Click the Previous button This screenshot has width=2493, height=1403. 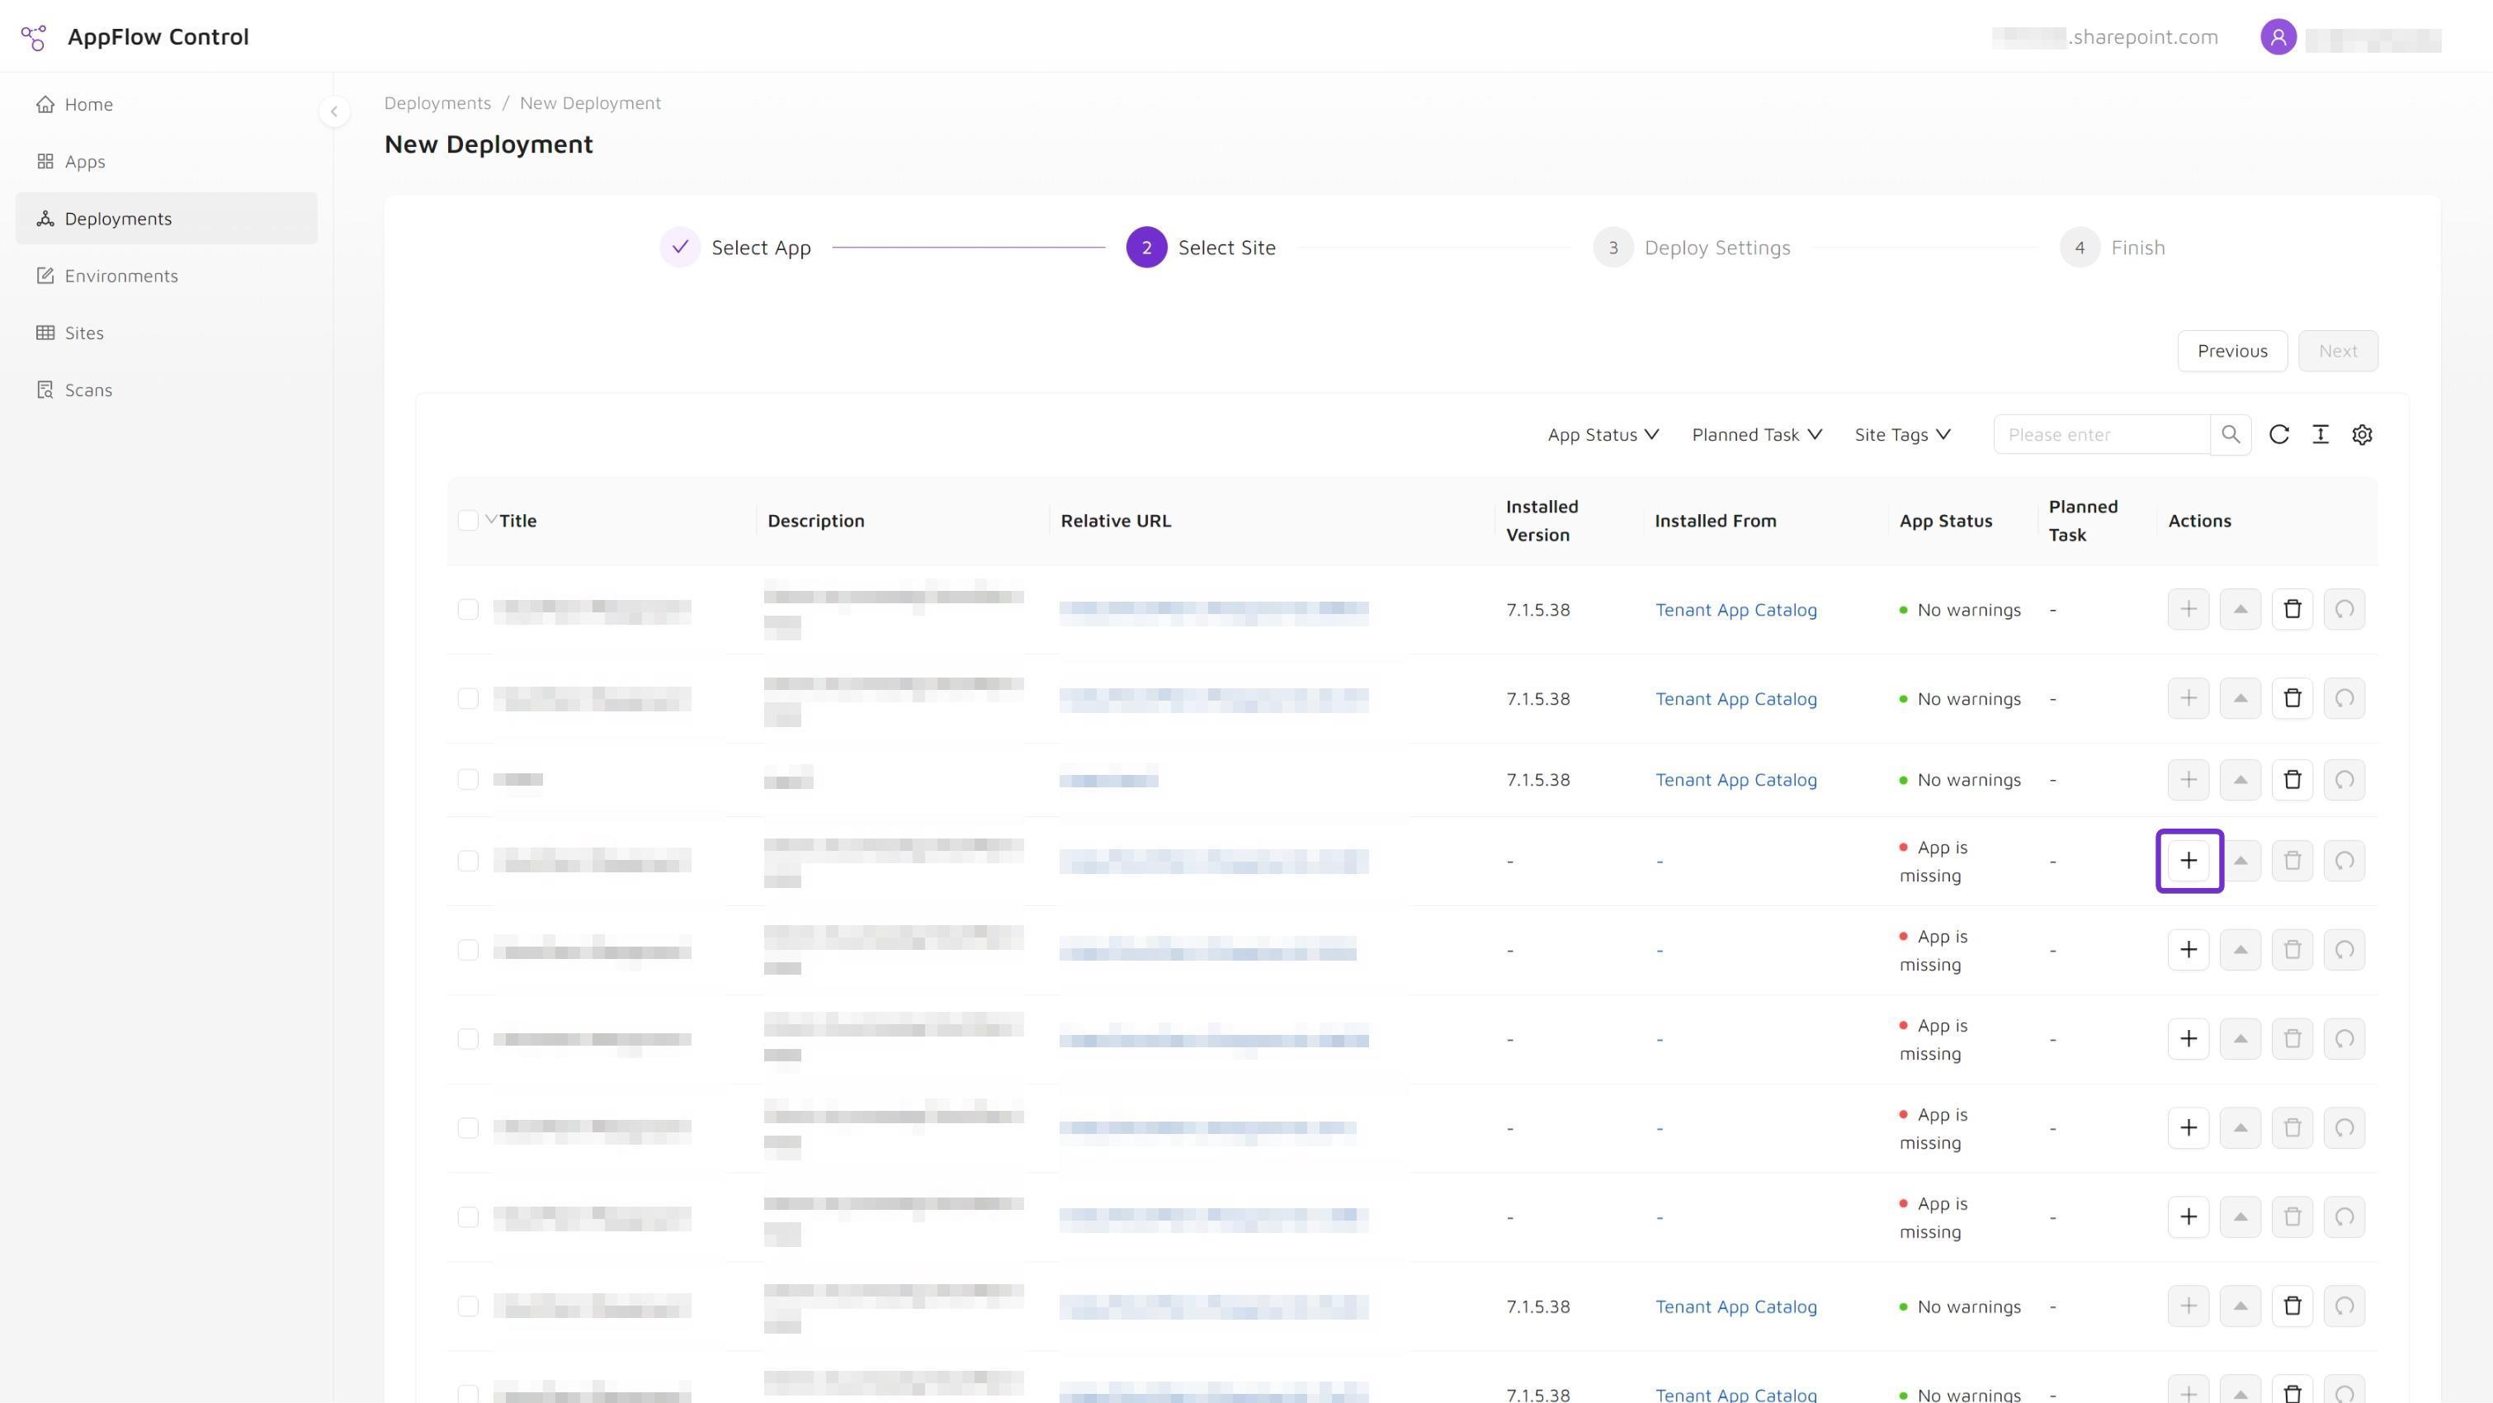coord(2231,352)
